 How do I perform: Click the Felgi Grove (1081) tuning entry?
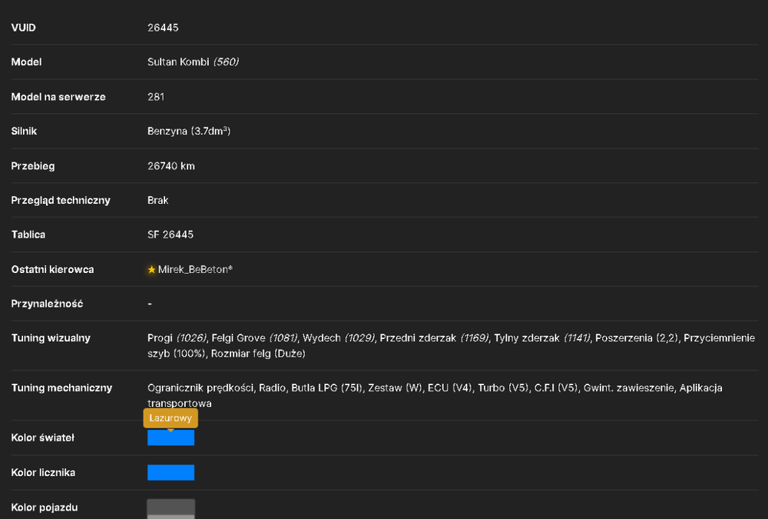(x=254, y=338)
